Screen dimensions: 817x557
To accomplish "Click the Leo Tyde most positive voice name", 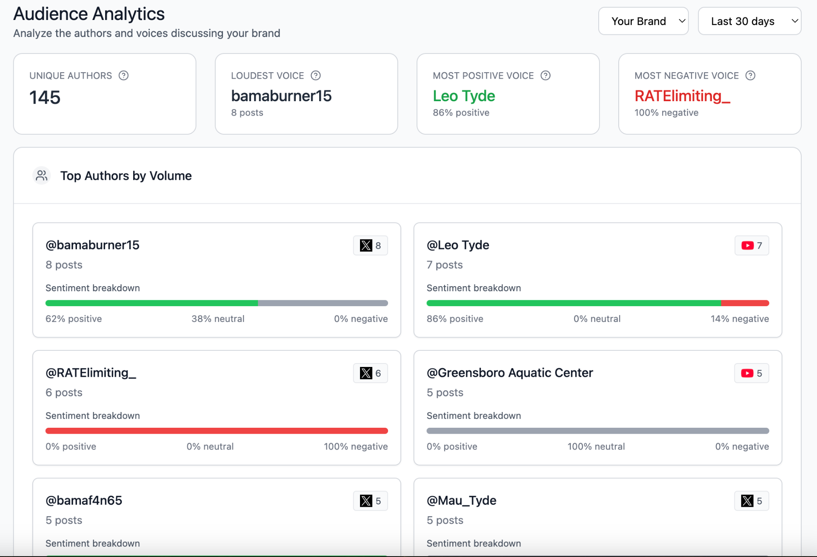I will coord(463,96).
